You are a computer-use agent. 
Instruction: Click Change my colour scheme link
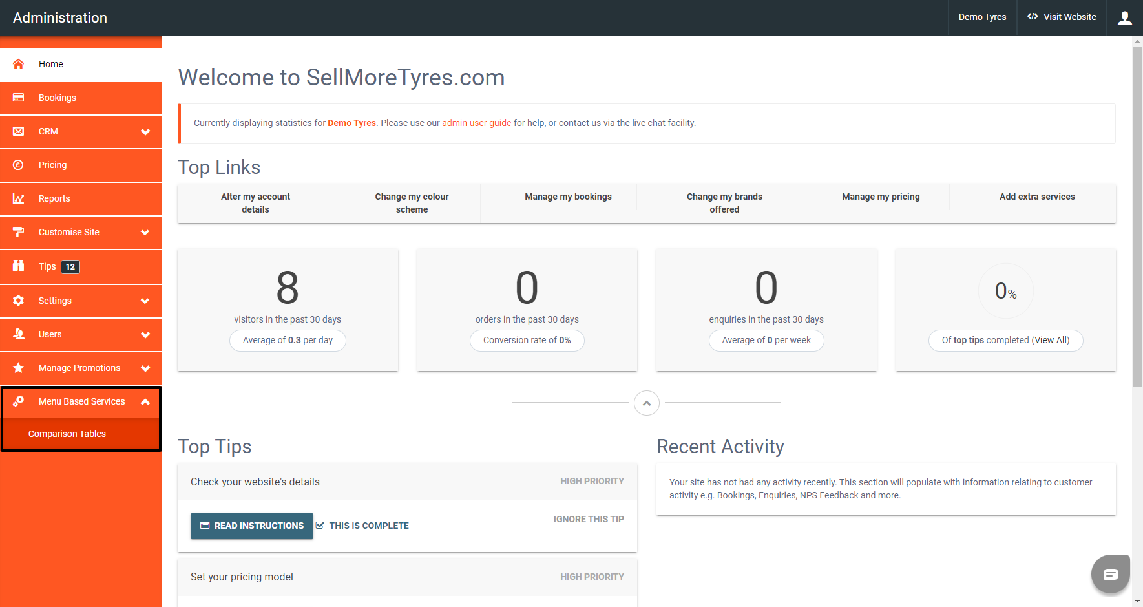[412, 203]
